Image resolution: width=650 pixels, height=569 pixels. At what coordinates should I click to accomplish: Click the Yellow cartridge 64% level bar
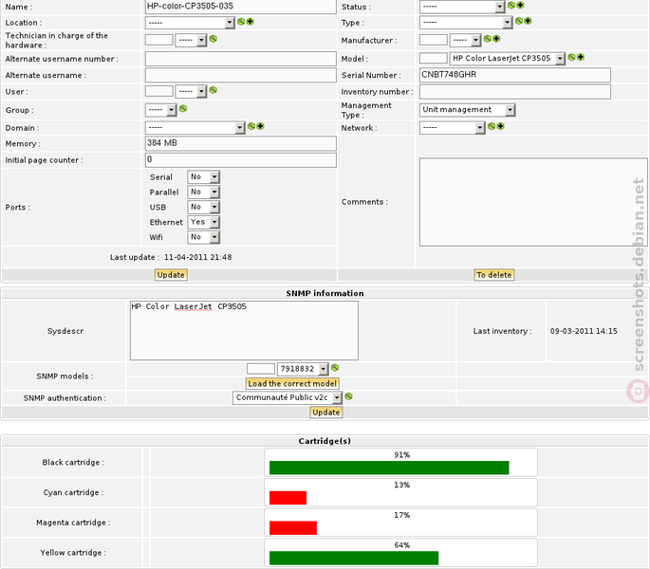[x=354, y=558]
